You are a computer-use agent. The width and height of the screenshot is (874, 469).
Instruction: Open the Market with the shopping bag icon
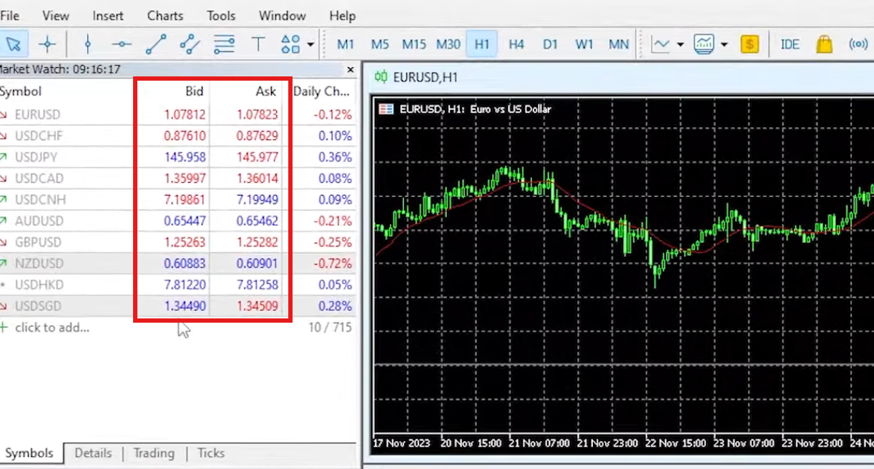pyautogui.click(x=824, y=44)
